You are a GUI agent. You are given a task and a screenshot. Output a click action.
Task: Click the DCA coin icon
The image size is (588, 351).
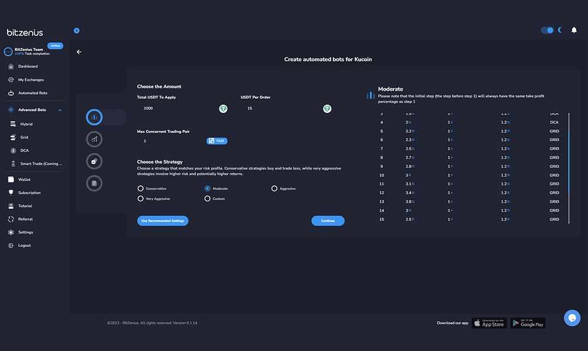[x=13, y=150]
